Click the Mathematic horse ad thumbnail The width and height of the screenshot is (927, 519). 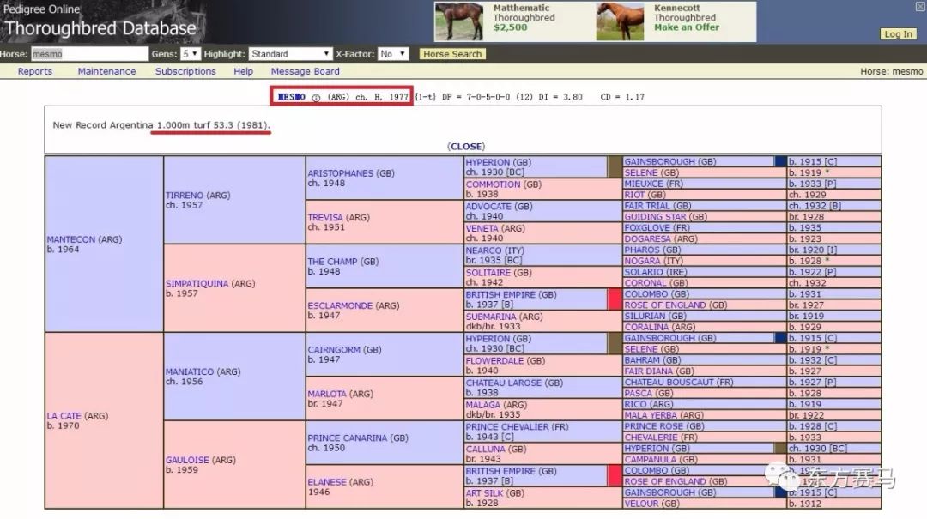coord(457,21)
